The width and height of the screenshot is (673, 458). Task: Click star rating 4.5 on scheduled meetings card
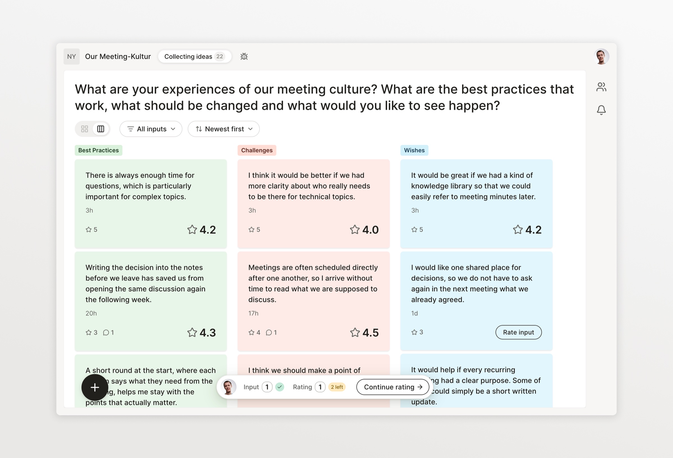[x=364, y=333]
